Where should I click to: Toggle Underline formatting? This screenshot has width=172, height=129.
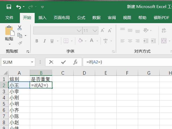coord(51,41)
